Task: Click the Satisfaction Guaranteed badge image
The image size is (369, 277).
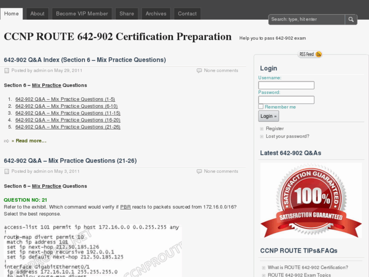Action: click(311, 200)
